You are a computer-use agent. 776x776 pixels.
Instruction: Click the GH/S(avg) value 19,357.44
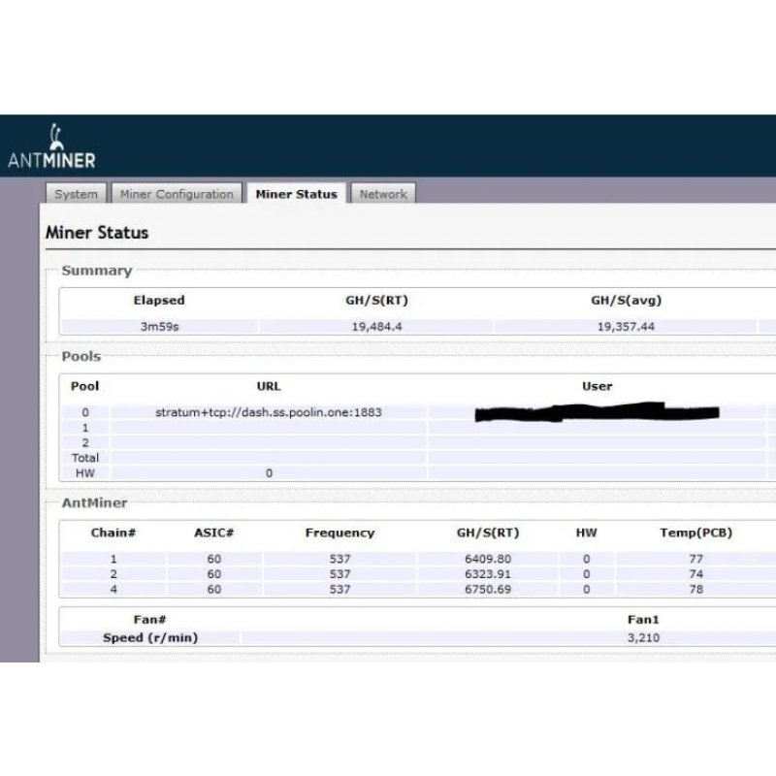click(x=626, y=327)
